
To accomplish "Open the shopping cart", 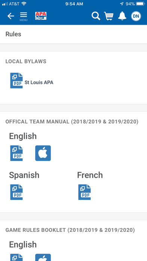I will [109, 16].
